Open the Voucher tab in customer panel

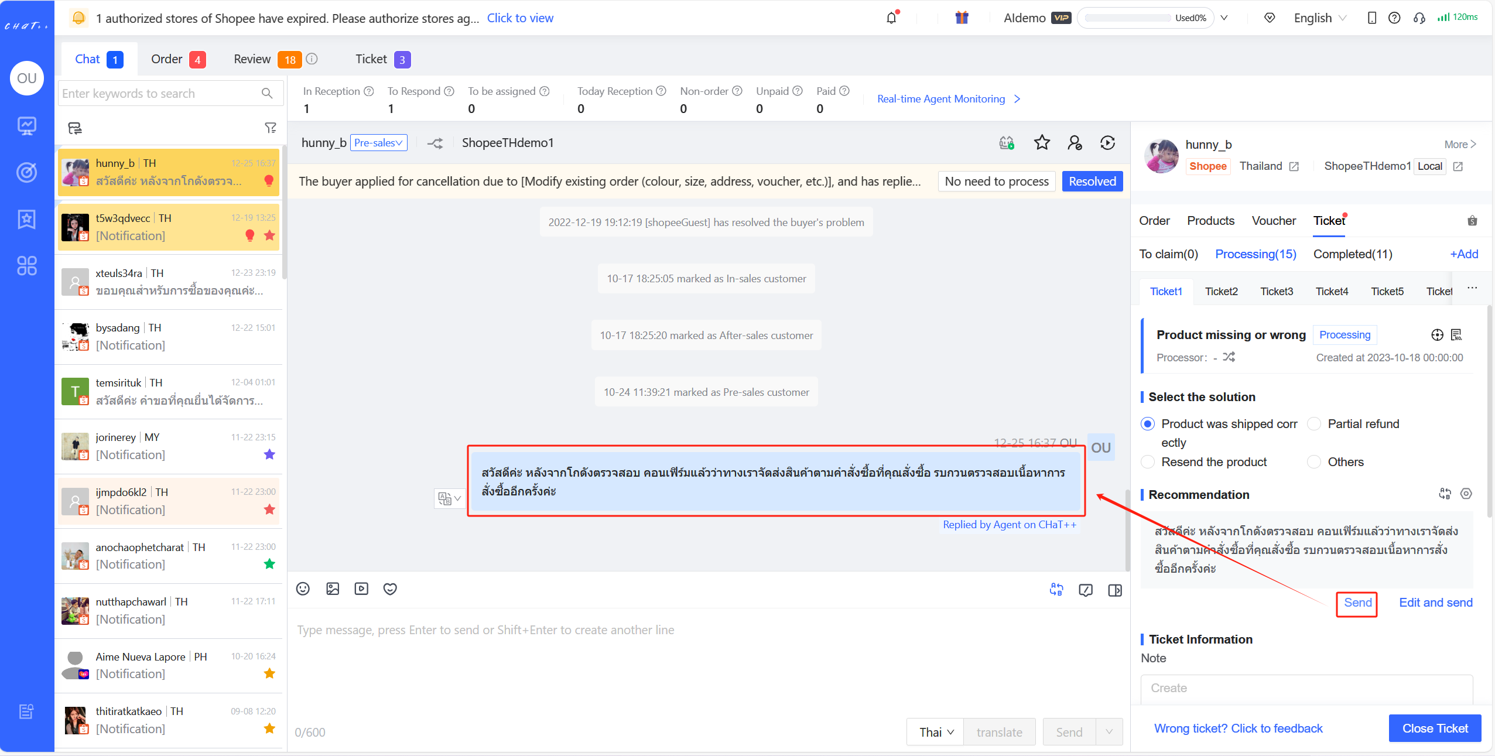1274,221
